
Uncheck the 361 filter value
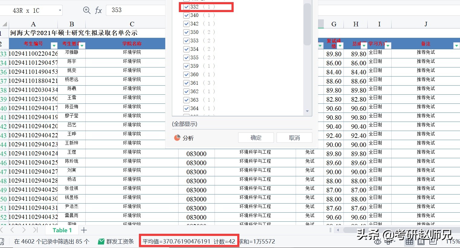tap(186, 83)
